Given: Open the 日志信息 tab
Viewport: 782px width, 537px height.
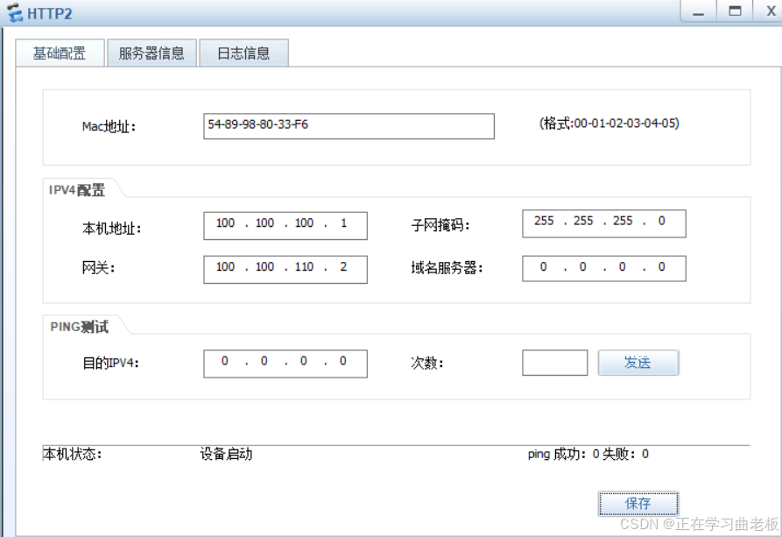Looking at the screenshot, I should tap(243, 53).
